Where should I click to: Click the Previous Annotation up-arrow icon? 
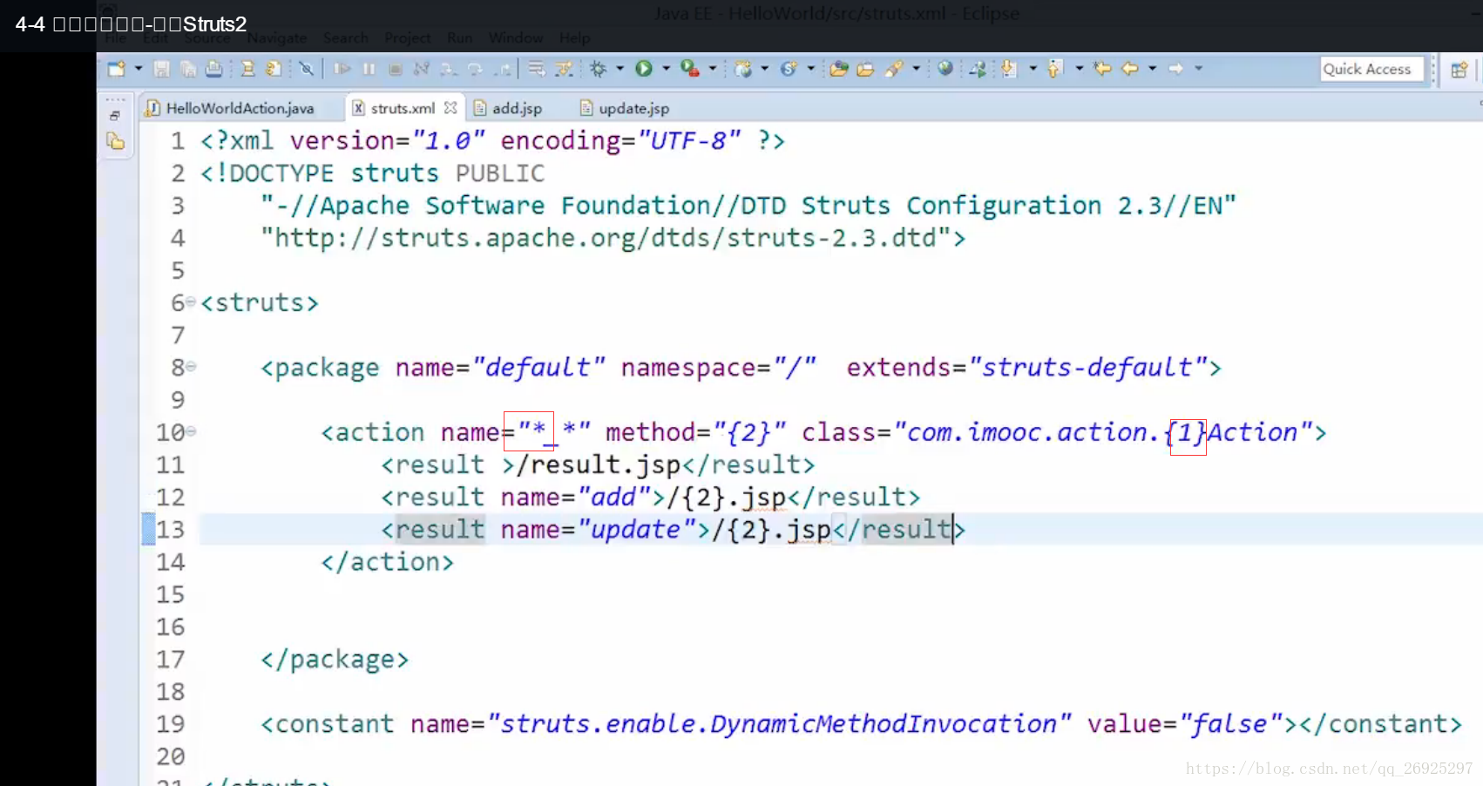[x=1055, y=68]
